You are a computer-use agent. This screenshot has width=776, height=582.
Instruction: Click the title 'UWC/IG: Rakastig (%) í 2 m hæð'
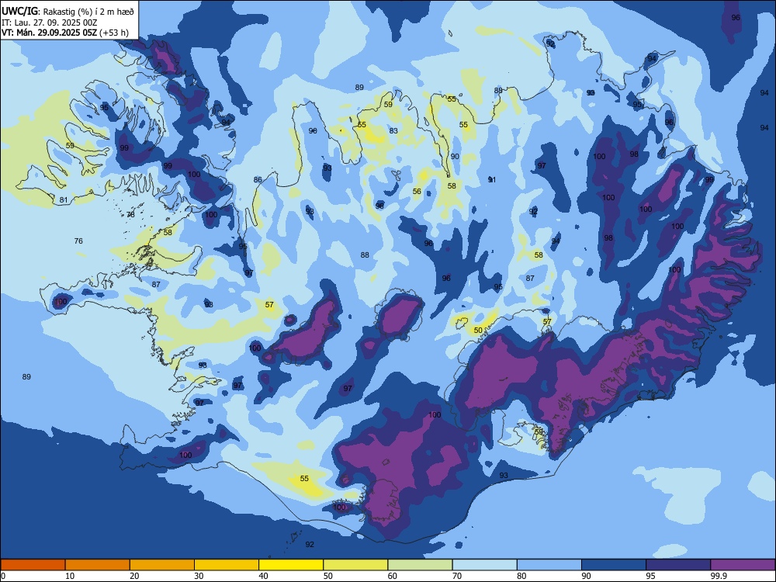click(x=68, y=12)
